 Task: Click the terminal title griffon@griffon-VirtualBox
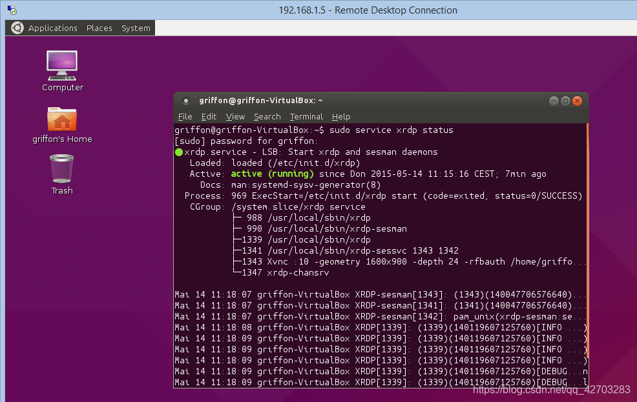[261, 100]
